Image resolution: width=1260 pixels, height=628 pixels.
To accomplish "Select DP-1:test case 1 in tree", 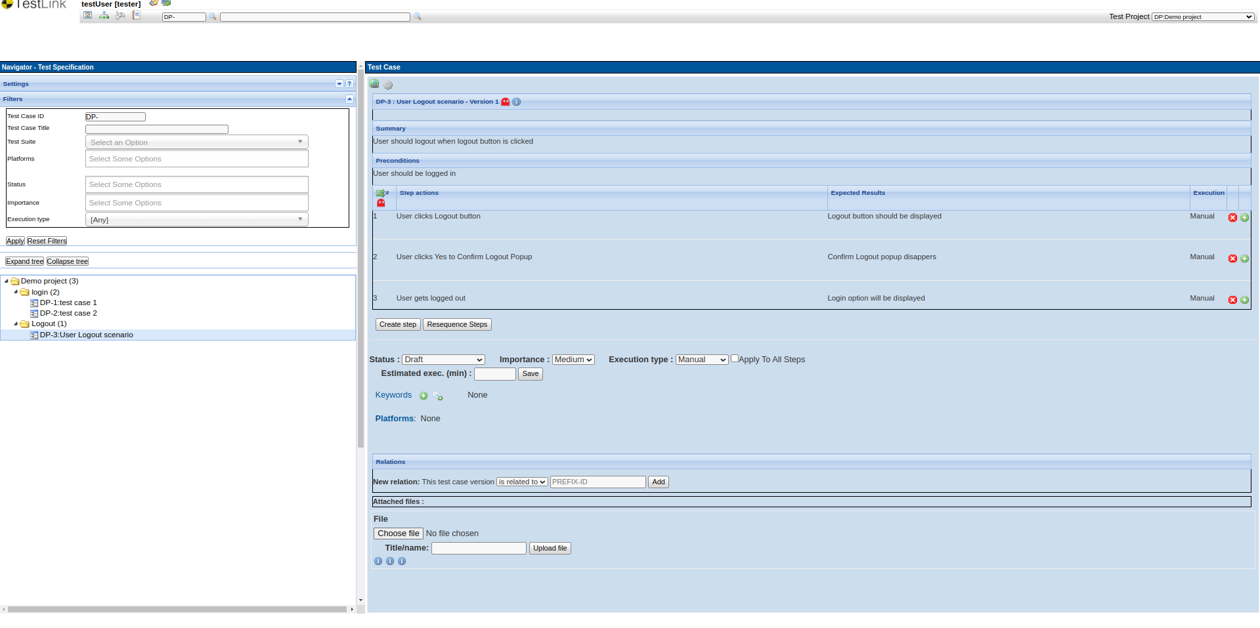I will [68, 303].
